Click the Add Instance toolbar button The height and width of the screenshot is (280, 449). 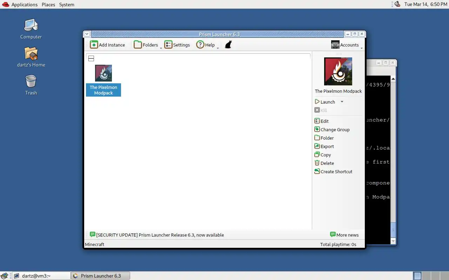[107, 45]
